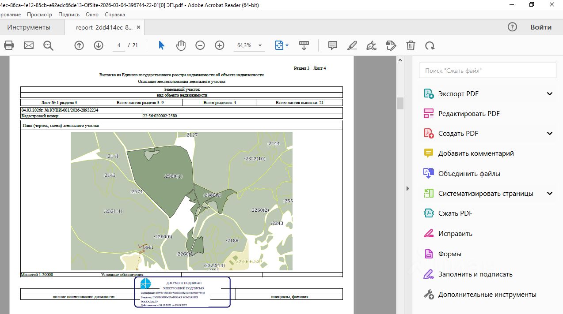Click the zoom out minus icon
Viewport: 563px width, 314px height.
point(200,45)
